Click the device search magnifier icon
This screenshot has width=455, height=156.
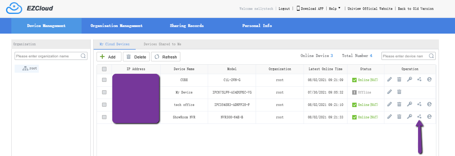(431, 56)
